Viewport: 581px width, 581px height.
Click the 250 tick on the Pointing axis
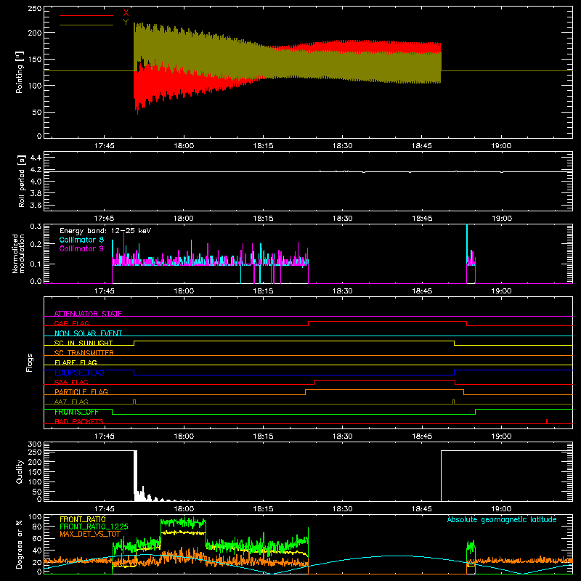click(x=34, y=9)
